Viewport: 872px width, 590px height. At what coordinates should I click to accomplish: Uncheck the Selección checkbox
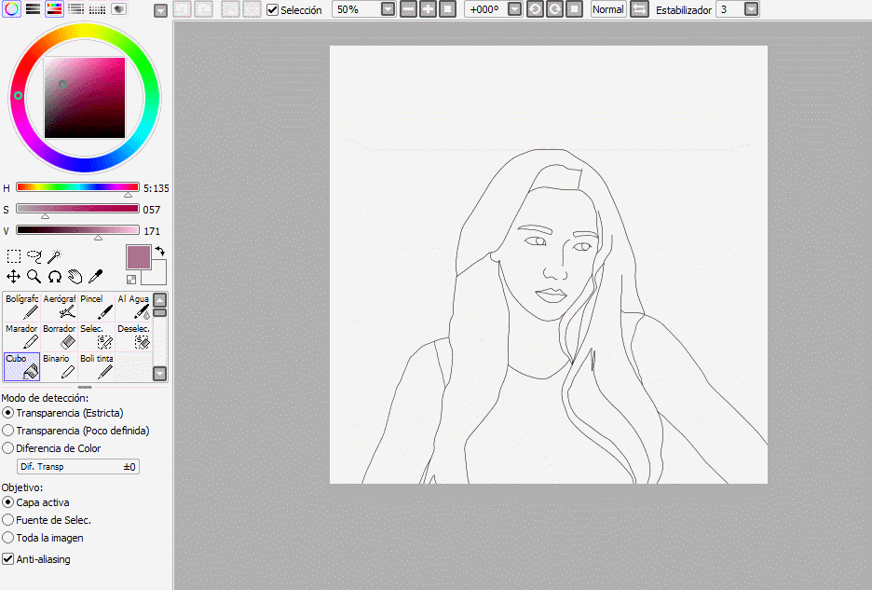tap(273, 10)
